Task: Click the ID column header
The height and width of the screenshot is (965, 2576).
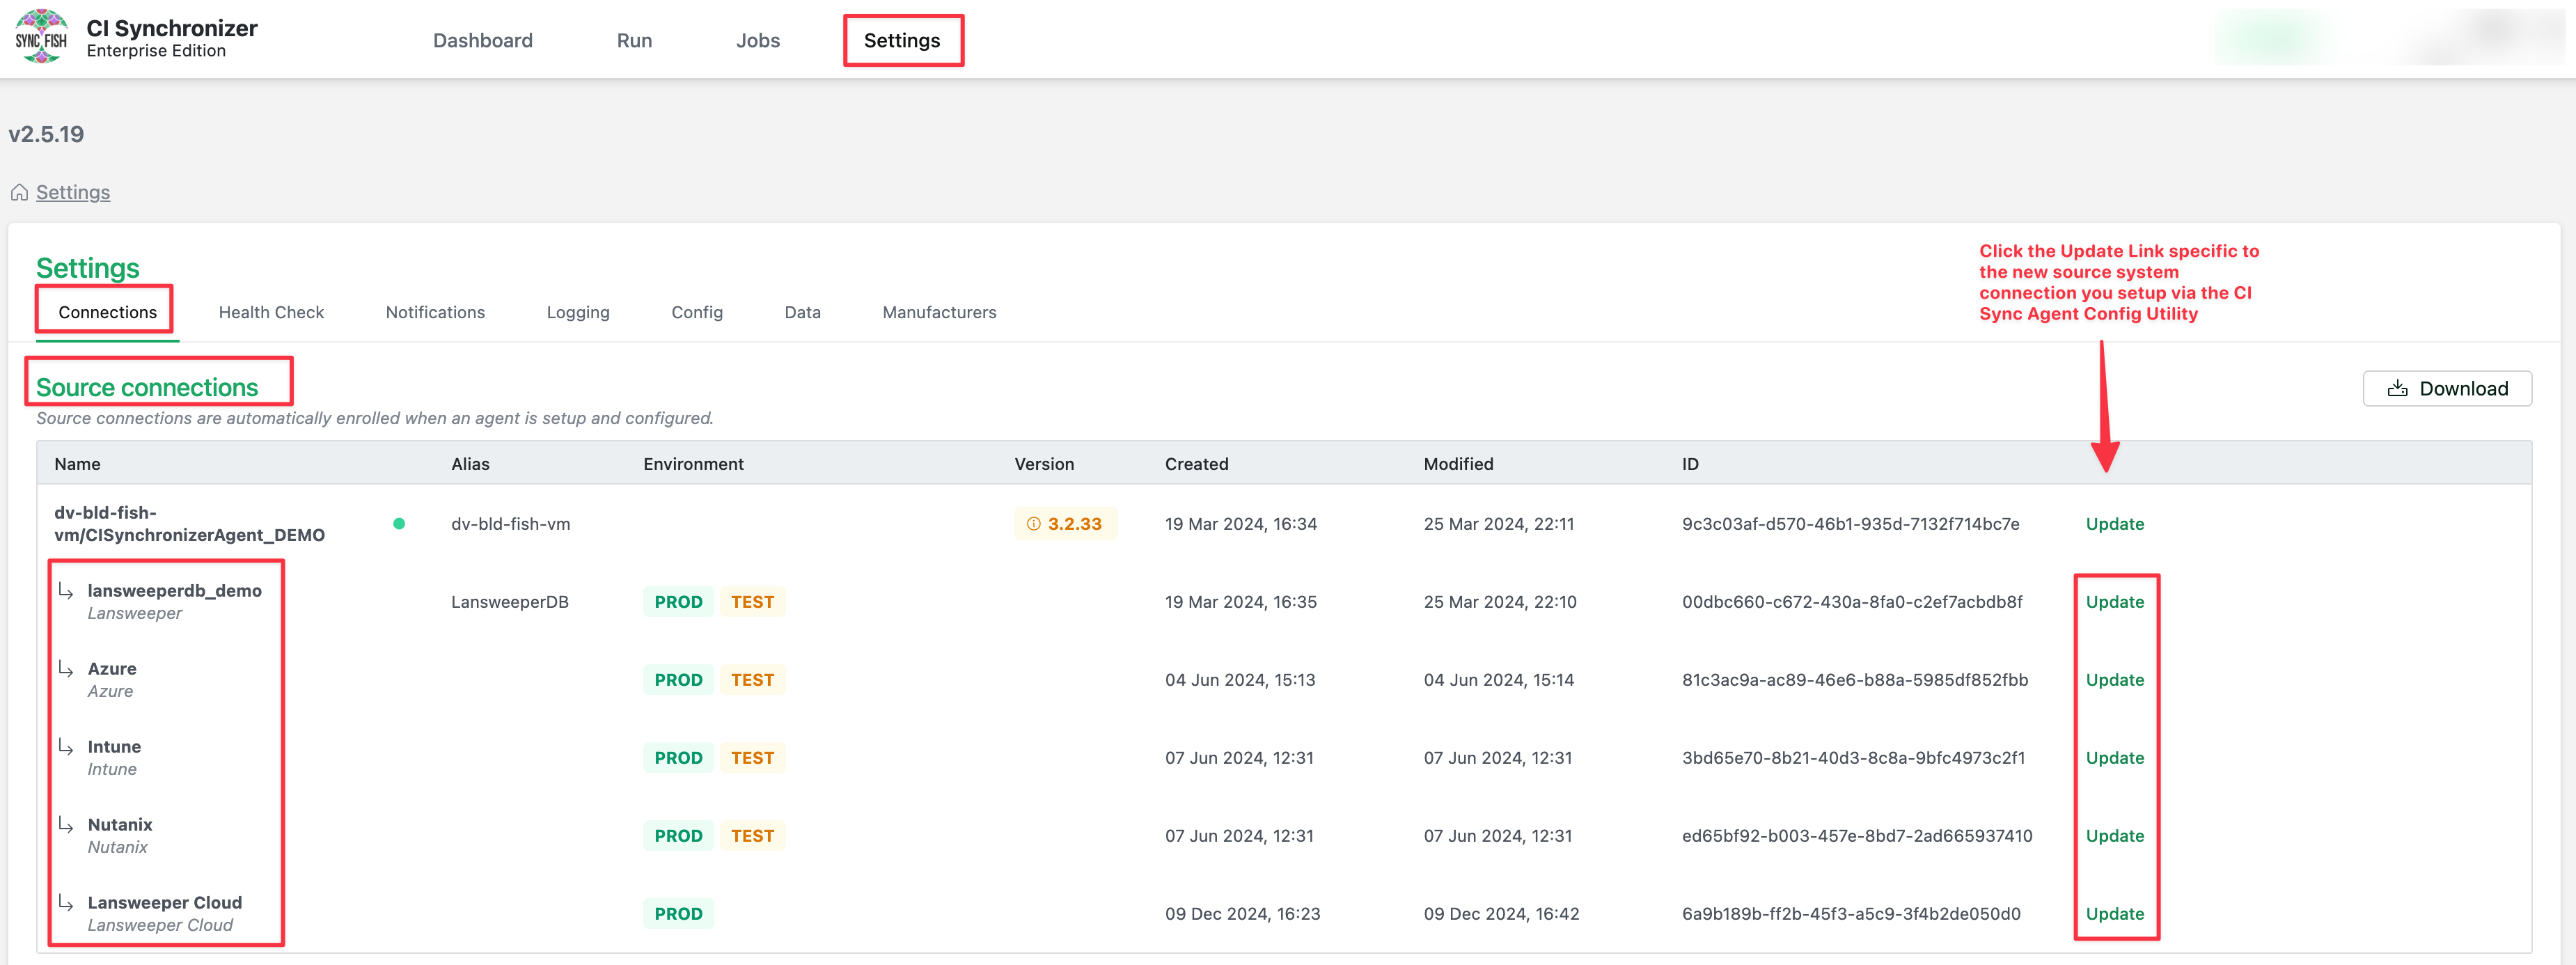Action: click(1690, 463)
